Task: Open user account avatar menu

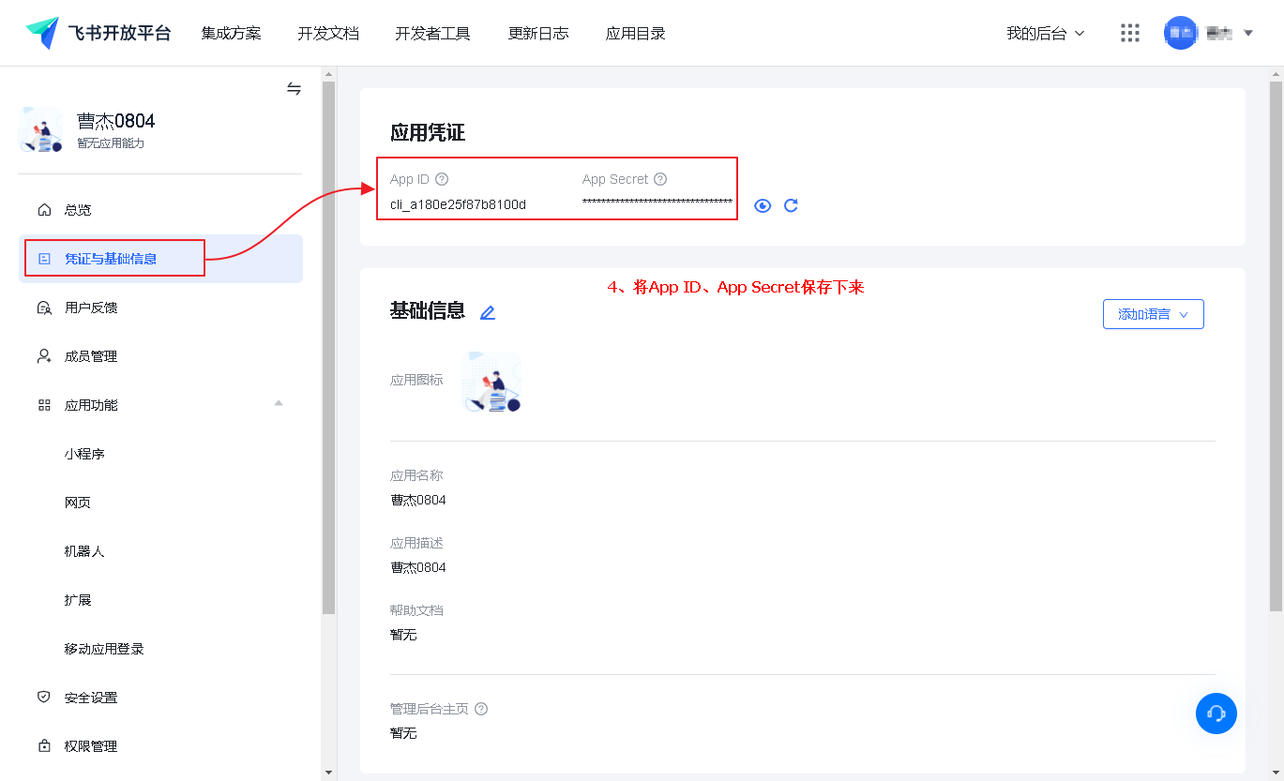Action: click(1180, 33)
